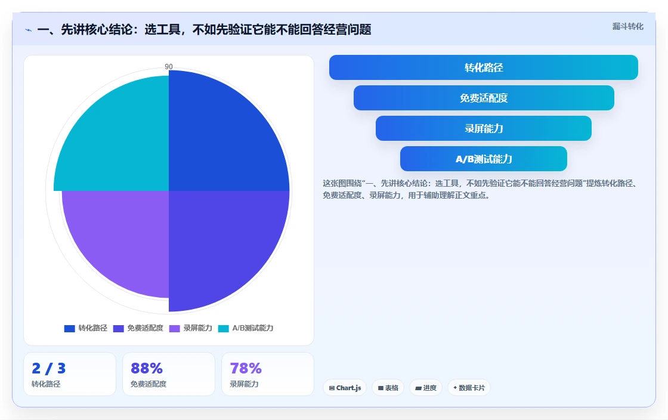Click the A/B测试能力 legend color box

(224, 328)
